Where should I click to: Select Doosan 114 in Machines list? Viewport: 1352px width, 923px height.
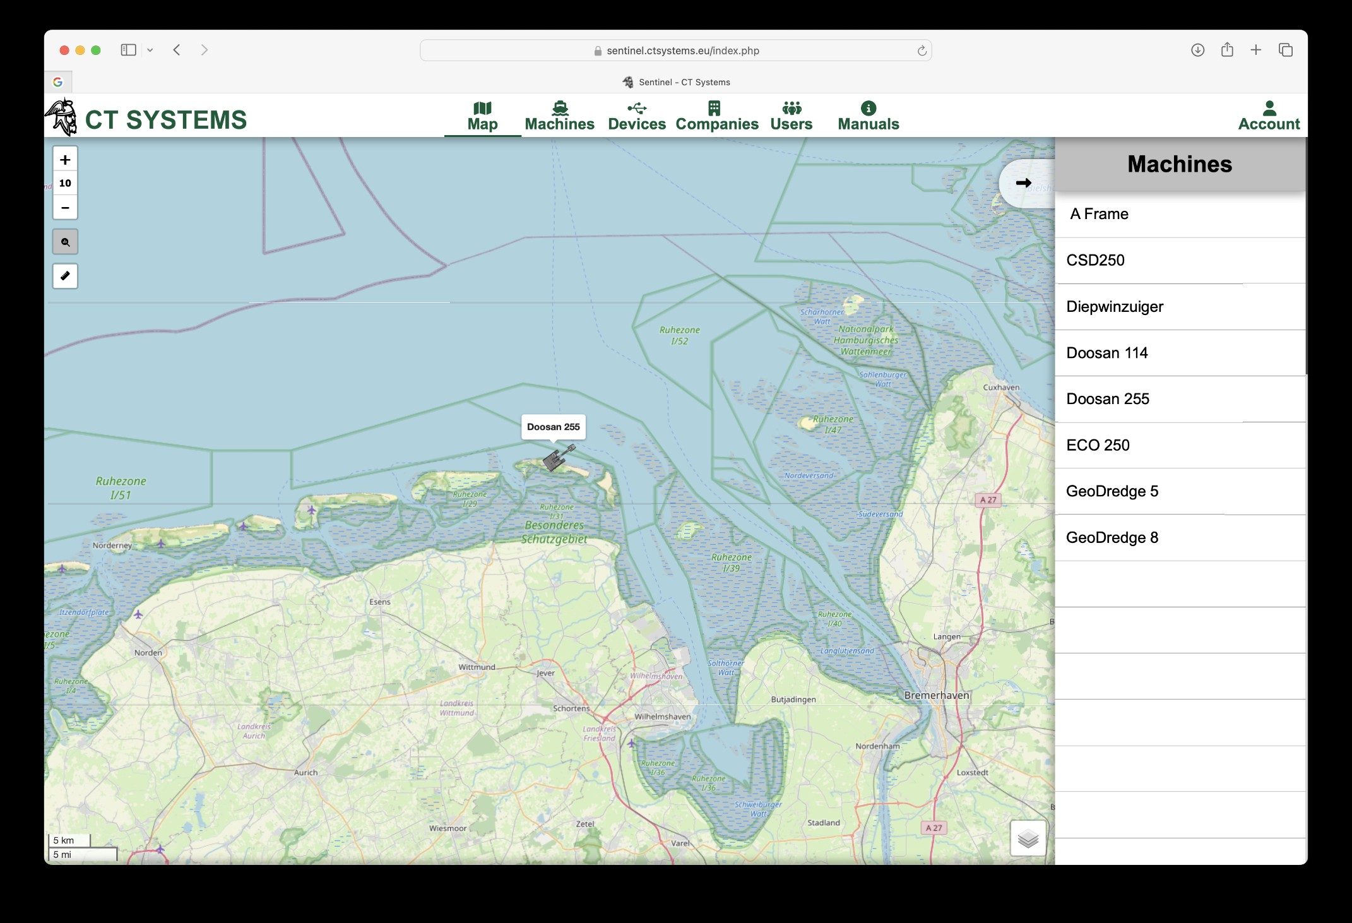pyautogui.click(x=1180, y=353)
